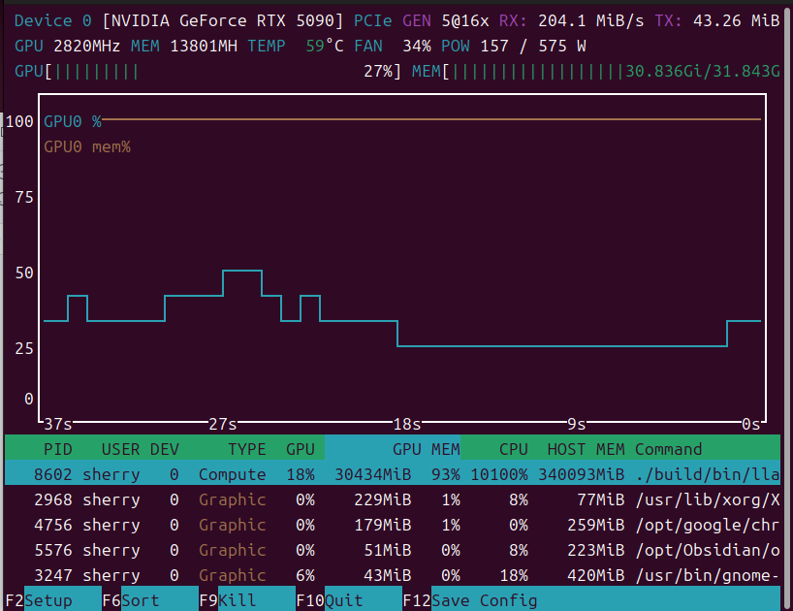This screenshot has width=793, height=611.
Task: Click the 9s marker on time axis
Action: pyautogui.click(x=576, y=424)
